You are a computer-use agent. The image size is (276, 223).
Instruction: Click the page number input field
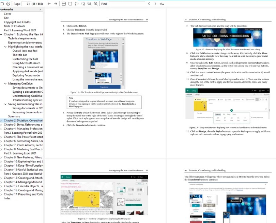pos(26,4)
